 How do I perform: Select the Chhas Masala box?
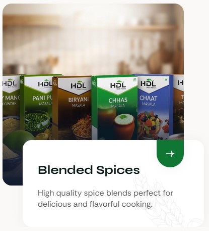115,108
